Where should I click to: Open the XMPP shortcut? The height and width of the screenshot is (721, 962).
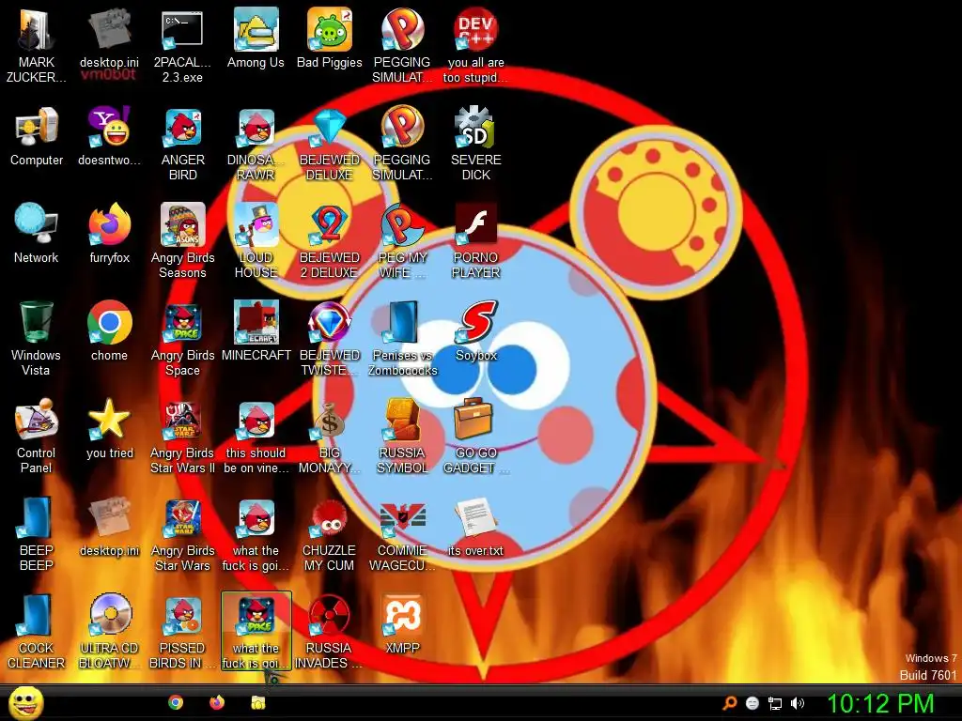(402, 624)
